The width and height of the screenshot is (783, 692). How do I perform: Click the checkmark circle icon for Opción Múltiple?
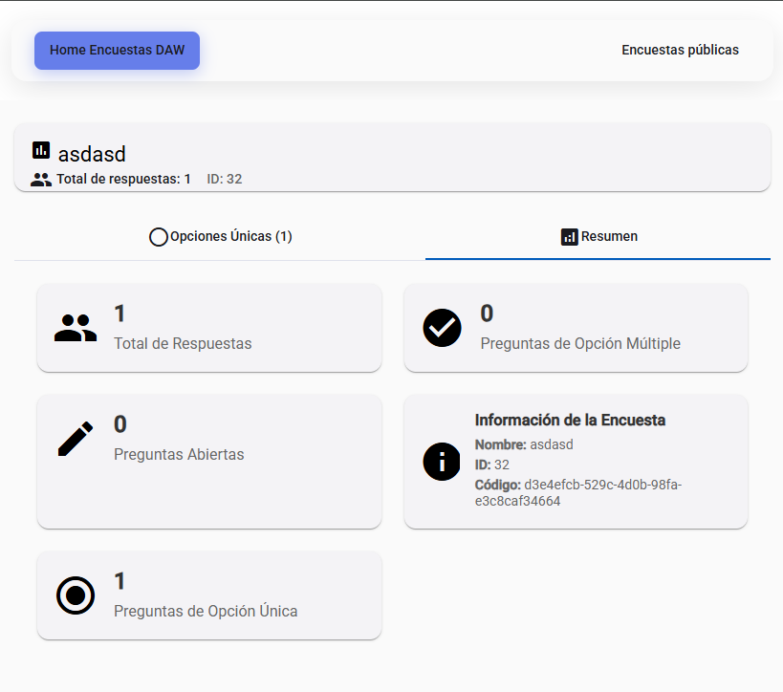coord(442,328)
